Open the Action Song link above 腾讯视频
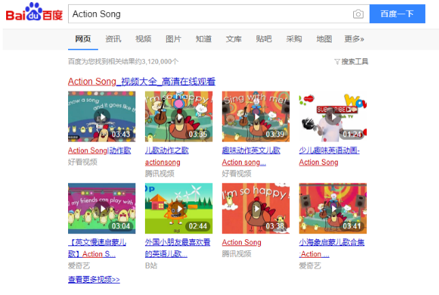The height and width of the screenshot is (295, 439). coord(242,243)
